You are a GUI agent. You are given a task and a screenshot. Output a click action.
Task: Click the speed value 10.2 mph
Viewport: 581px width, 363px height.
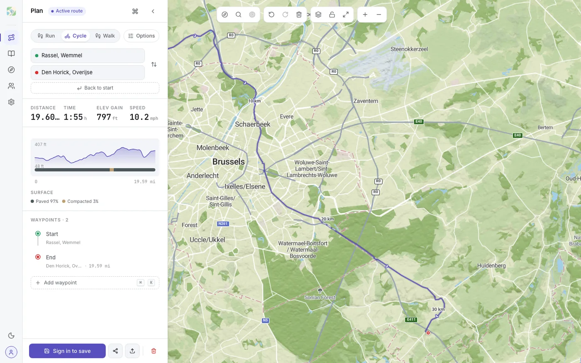pyautogui.click(x=144, y=117)
